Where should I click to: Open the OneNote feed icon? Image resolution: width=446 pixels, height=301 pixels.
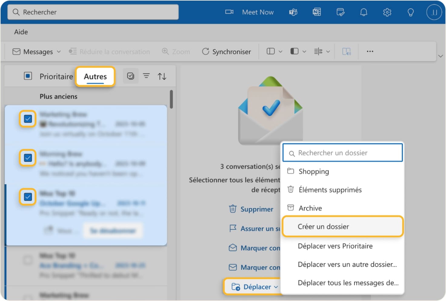[317, 12]
